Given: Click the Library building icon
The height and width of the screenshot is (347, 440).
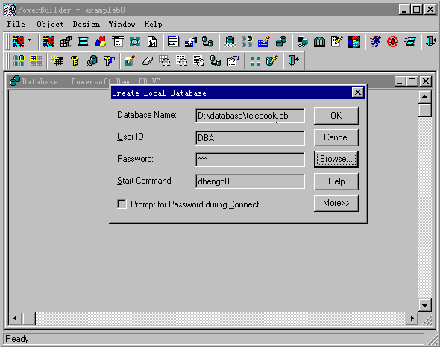Looking at the screenshot, I should click(319, 42).
